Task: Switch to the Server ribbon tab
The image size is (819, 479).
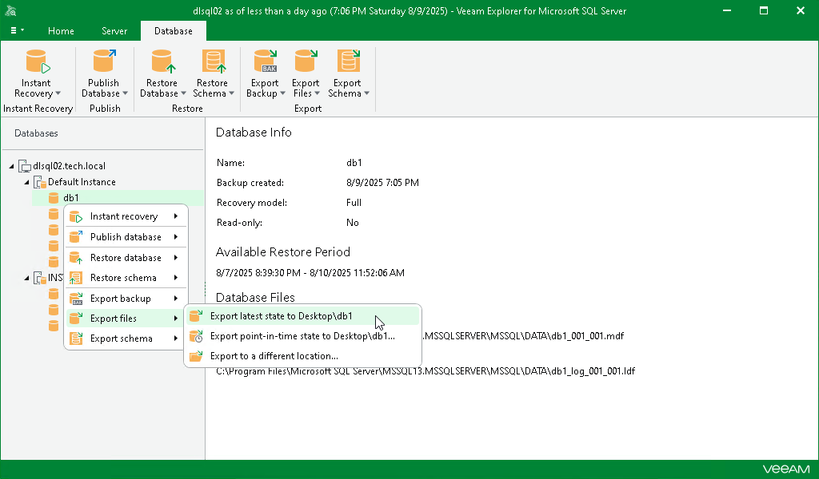Action: [x=114, y=30]
